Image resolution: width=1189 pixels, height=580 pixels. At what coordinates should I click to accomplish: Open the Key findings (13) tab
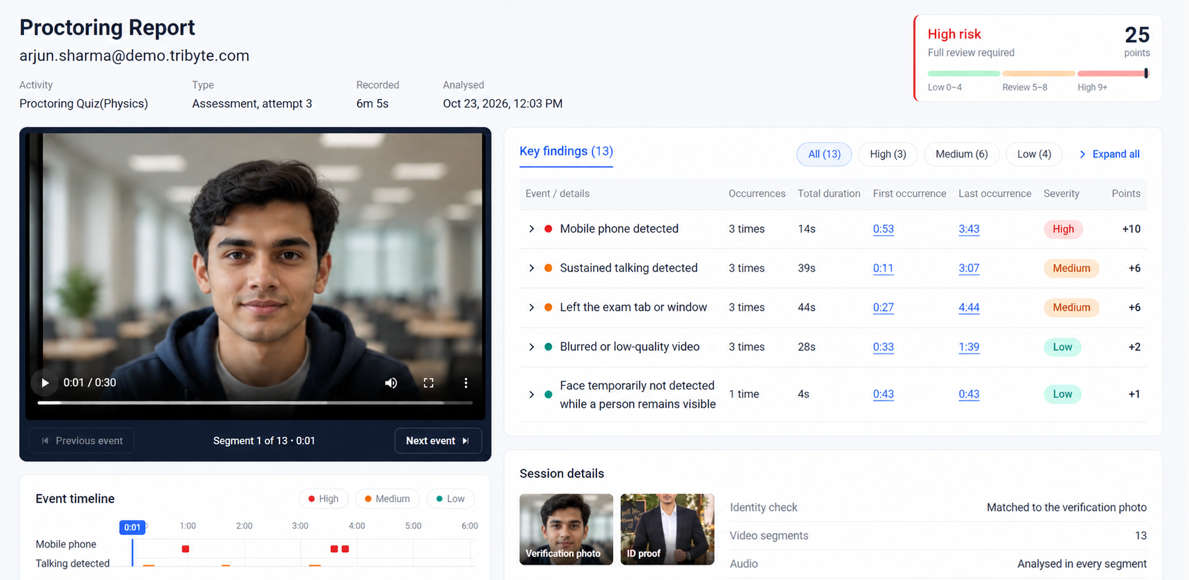tap(566, 152)
